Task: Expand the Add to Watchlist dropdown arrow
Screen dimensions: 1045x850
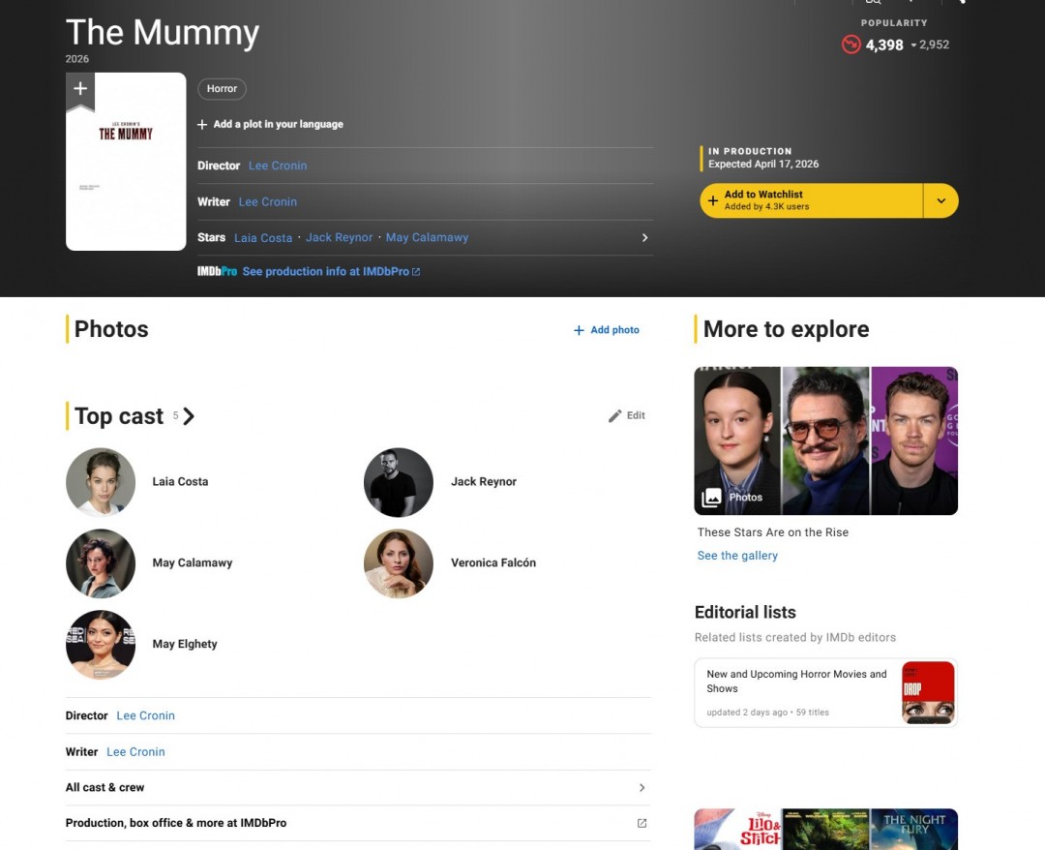Action: 940,200
